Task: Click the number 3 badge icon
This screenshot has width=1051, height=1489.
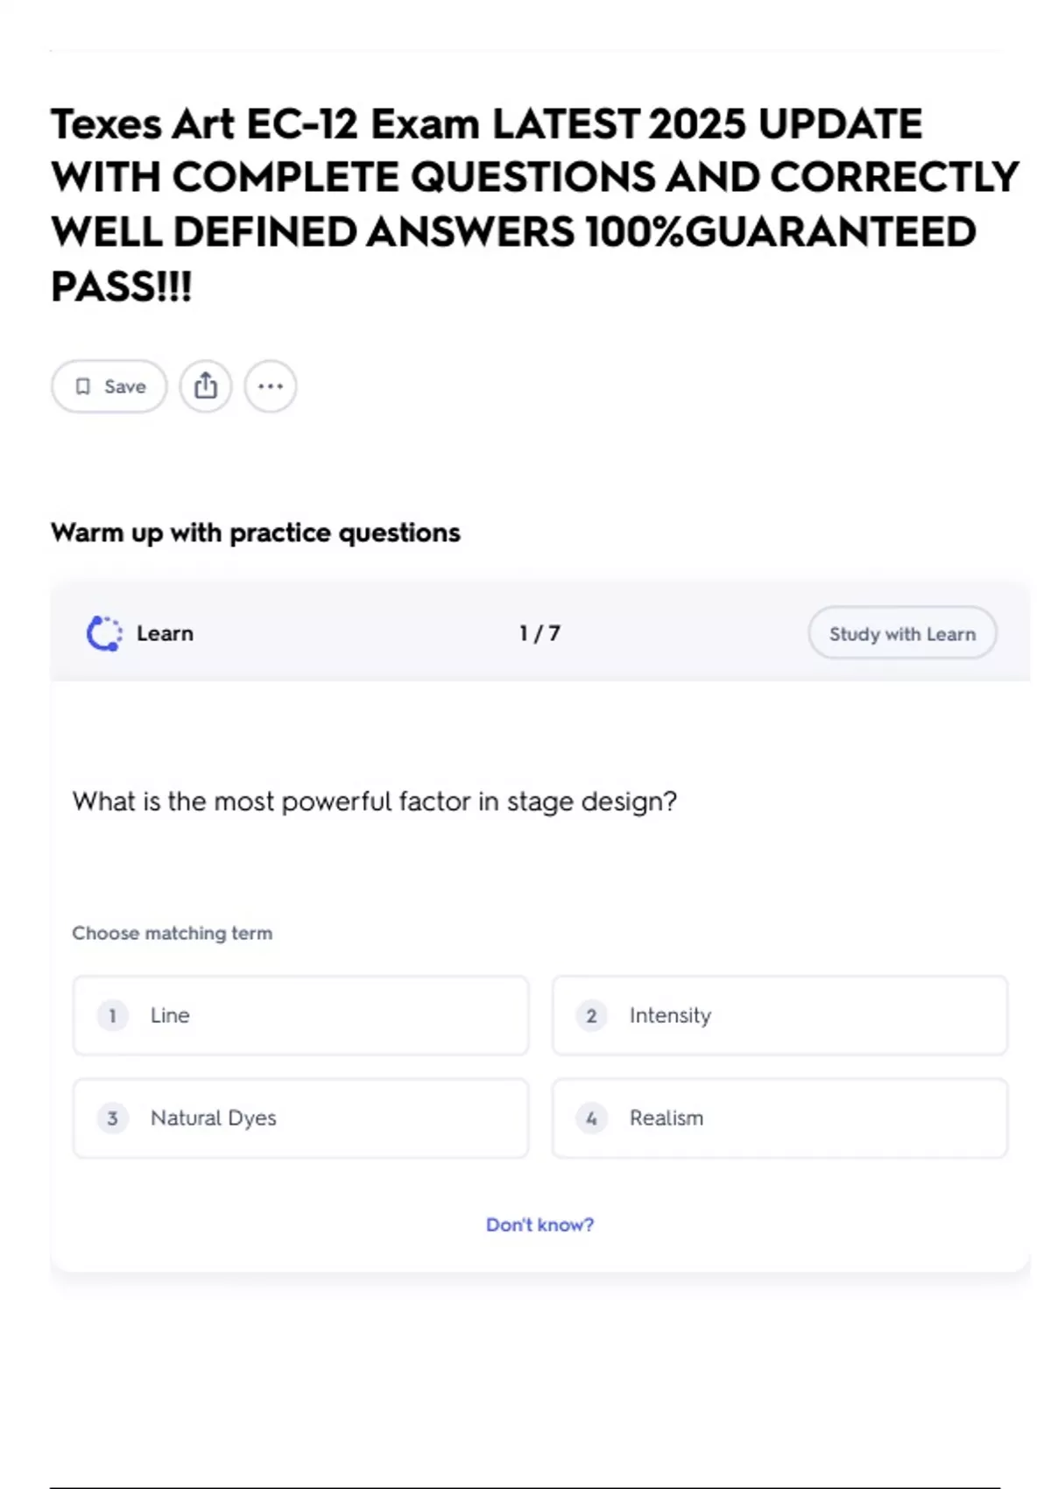Action: [112, 1118]
